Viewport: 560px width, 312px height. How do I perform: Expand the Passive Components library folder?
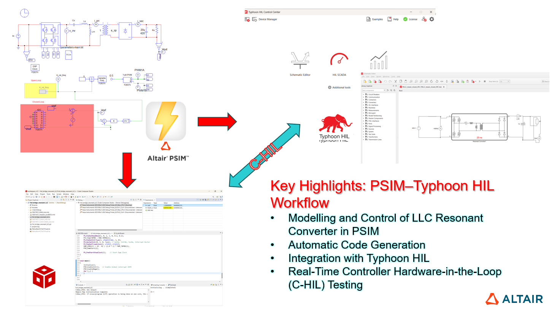[363, 118]
